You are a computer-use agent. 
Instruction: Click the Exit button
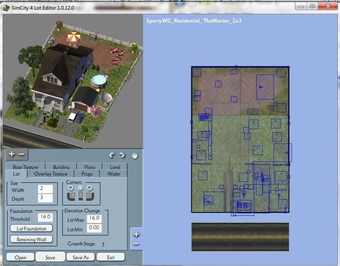110,257
